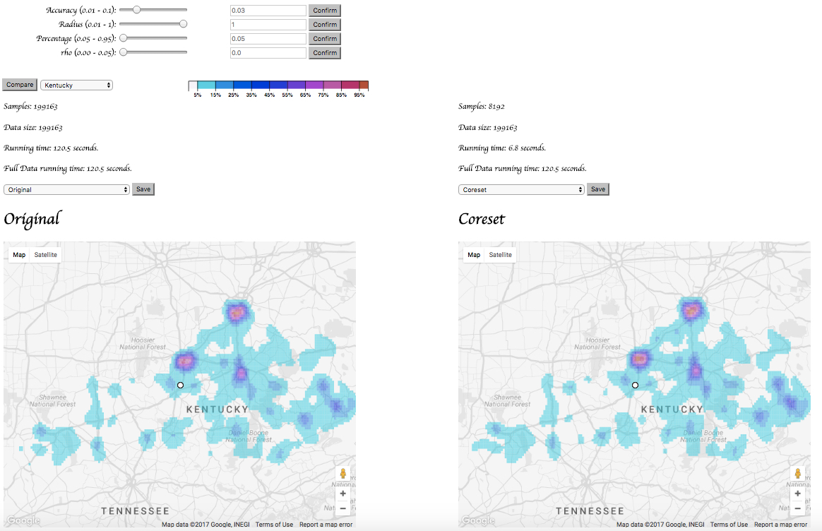Switch Coreset map to Satellite view
This screenshot has height=531, width=822.
[x=501, y=255]
